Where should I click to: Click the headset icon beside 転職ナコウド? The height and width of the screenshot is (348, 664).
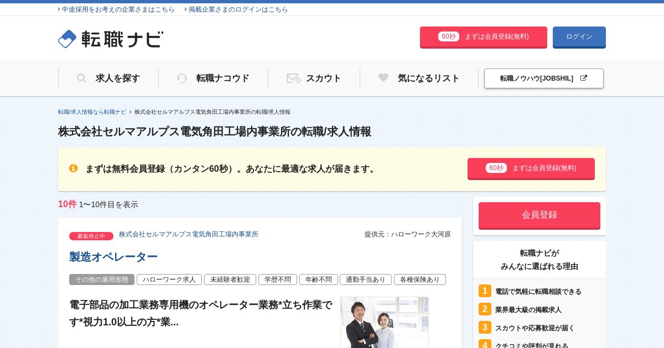pyautogui.click(x=182, y=78)
